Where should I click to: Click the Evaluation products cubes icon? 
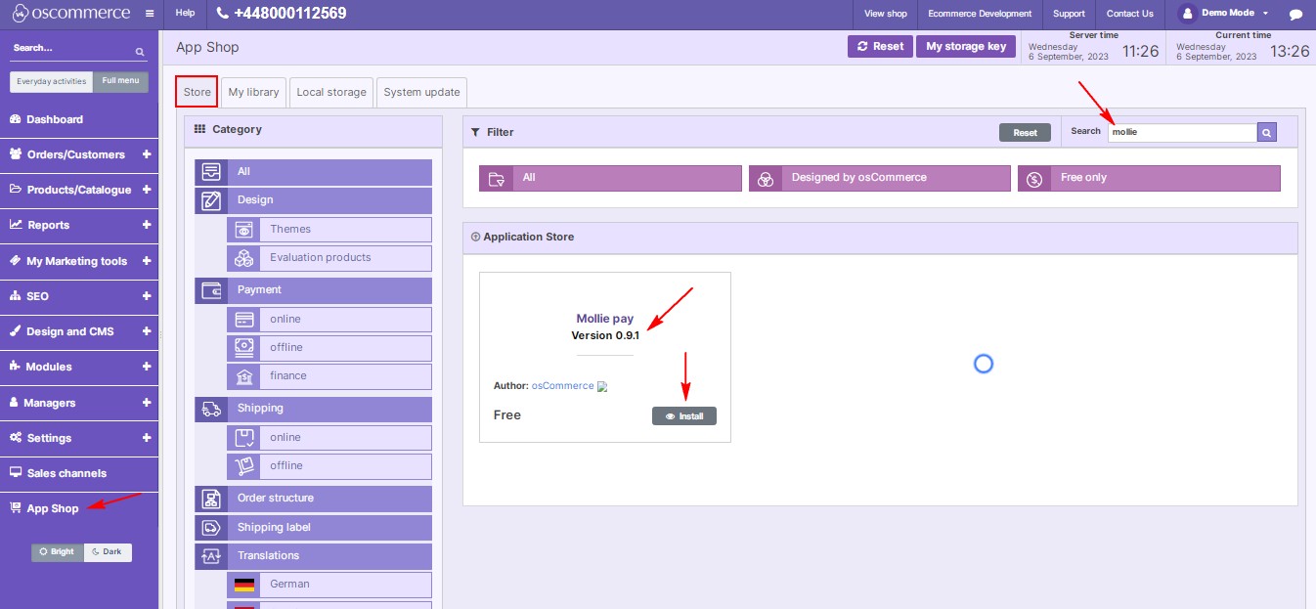[x=243, y=258]
